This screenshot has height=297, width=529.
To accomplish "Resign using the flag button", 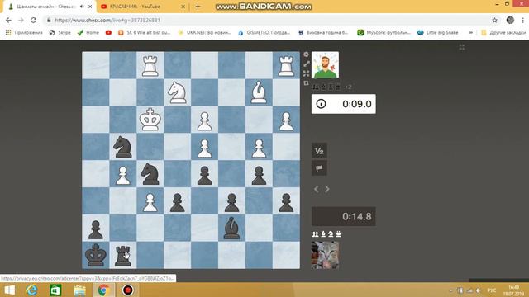I will tap(319, 168).
